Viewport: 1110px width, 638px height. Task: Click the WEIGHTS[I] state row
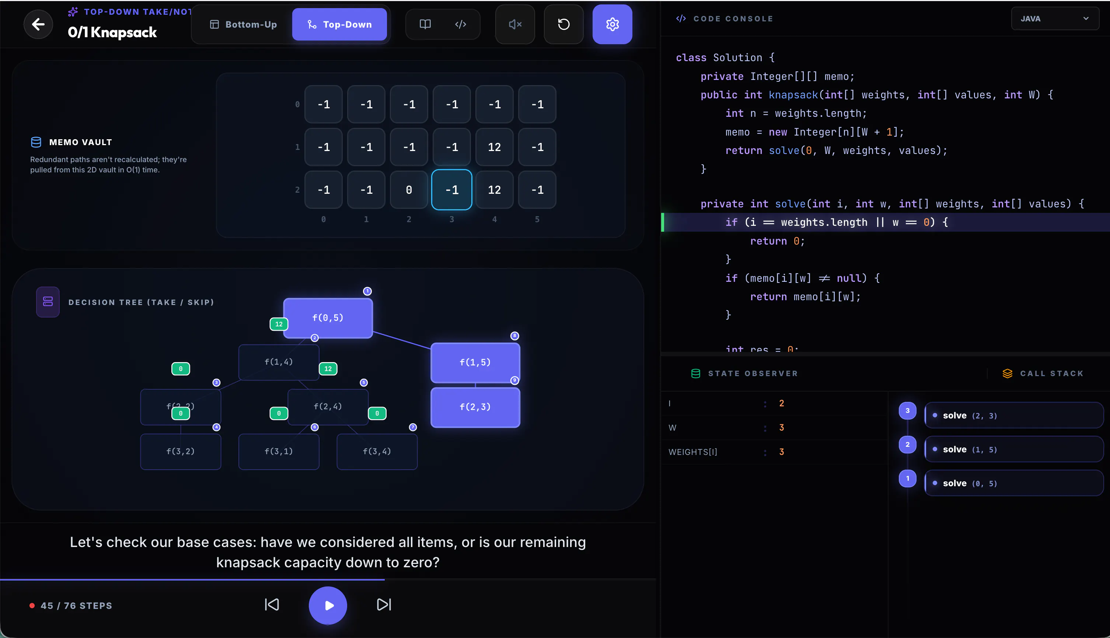774,452
